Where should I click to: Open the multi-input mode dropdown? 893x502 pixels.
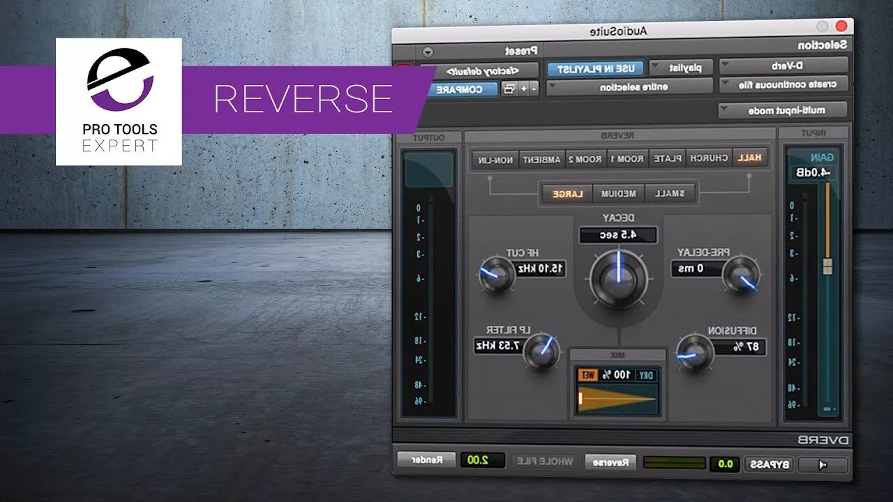click(783, 110)
